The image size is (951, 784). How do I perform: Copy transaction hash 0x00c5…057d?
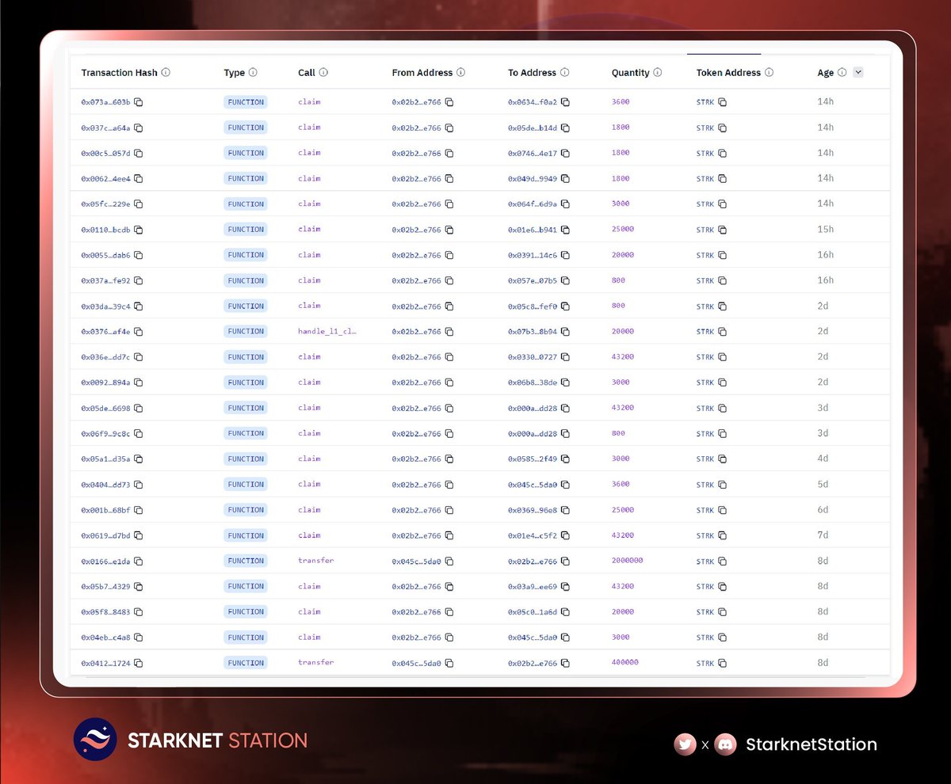pyautogui.click(x=139, y=153)
